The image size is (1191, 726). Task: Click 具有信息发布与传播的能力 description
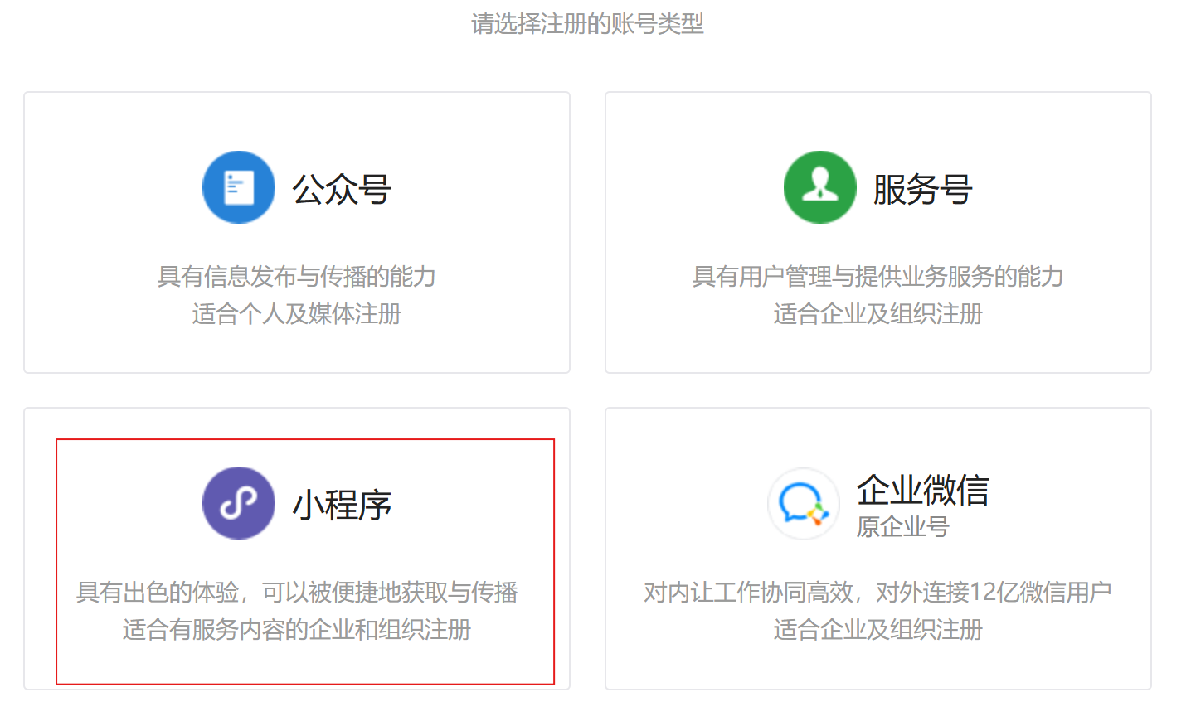(x=297, y=276)
